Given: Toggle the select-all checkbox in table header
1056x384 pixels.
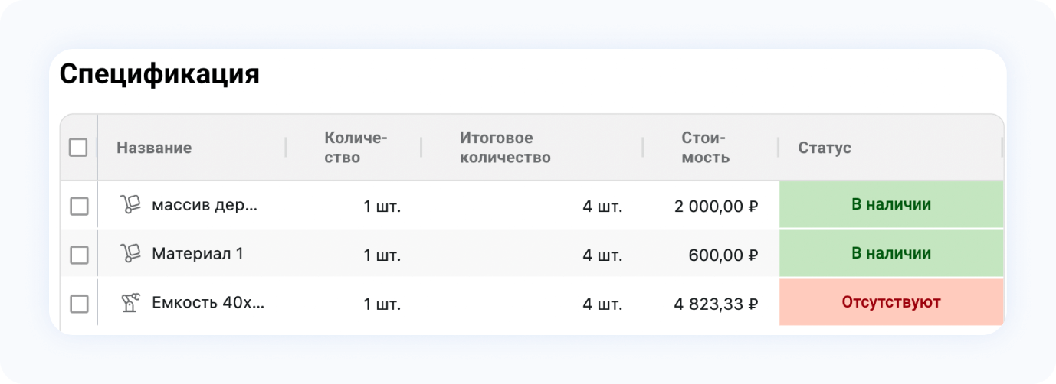Looking at the screenshot, I should pos(78,147).
